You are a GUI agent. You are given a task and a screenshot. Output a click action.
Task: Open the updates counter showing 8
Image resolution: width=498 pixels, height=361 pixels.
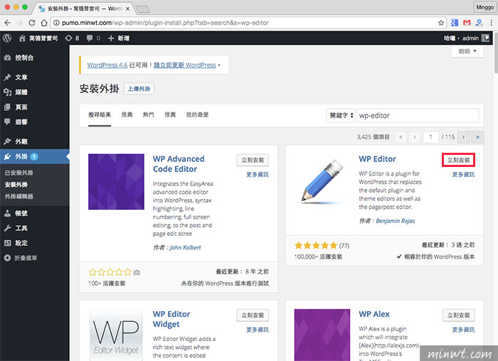[x=72, y=38]
